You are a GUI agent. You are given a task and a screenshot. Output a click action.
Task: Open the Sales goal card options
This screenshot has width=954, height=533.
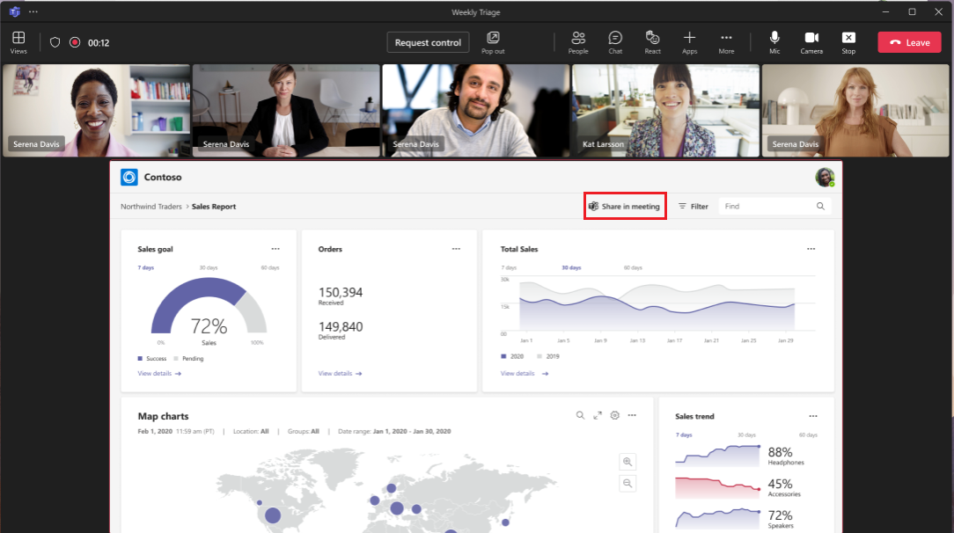[275, 249]
